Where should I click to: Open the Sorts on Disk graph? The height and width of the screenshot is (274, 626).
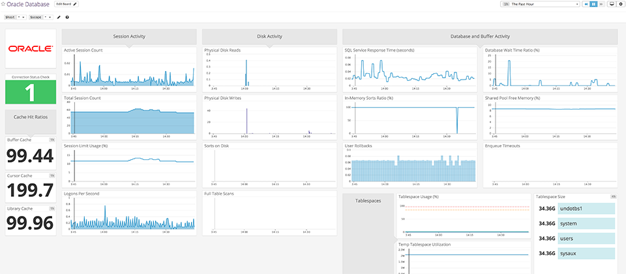click(269, 165)
